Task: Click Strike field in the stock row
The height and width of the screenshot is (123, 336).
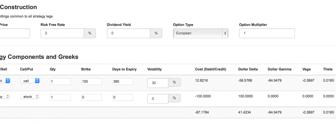Action: [x=91, y=97]
